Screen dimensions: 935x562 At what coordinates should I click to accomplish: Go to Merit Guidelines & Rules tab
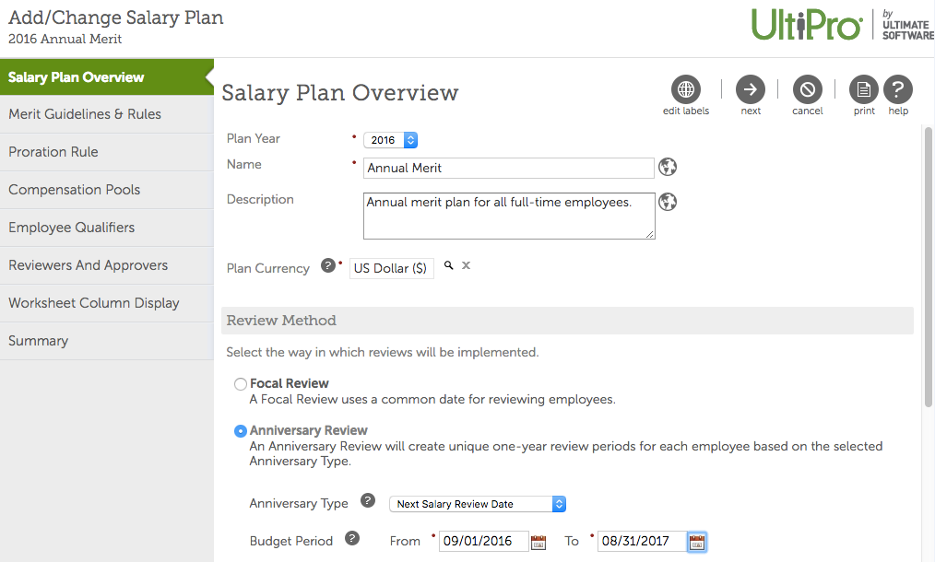pyautogui.click(x=85, y=114)
